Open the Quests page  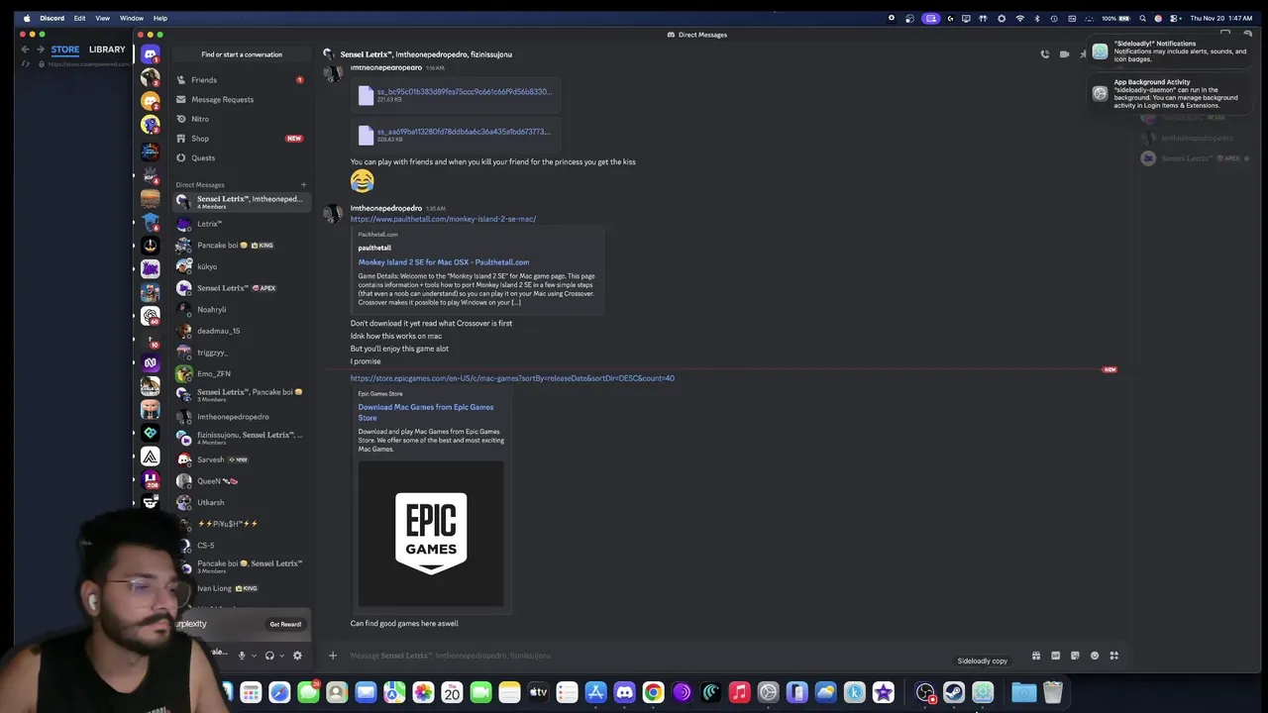(241, 157)
